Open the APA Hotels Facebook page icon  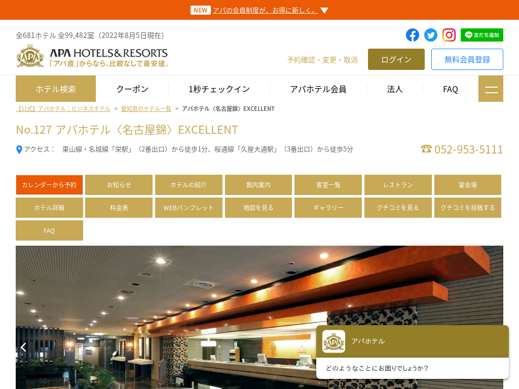[x=413, y=35]
